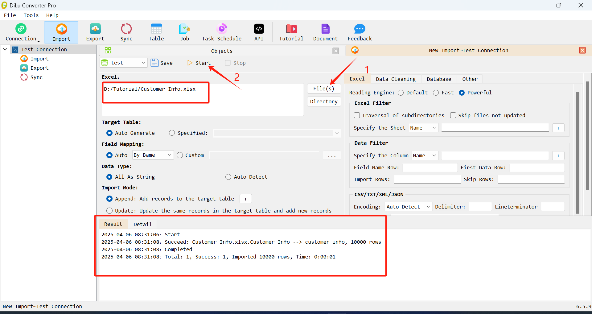Open the File menu
Viewport: 592px width, 314px height.
point(10,15)
